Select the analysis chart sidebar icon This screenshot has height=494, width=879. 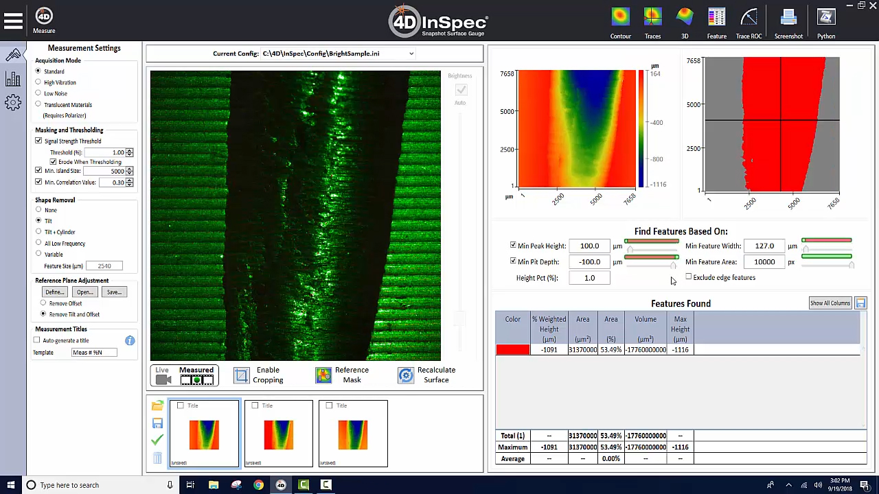point(13,79)
